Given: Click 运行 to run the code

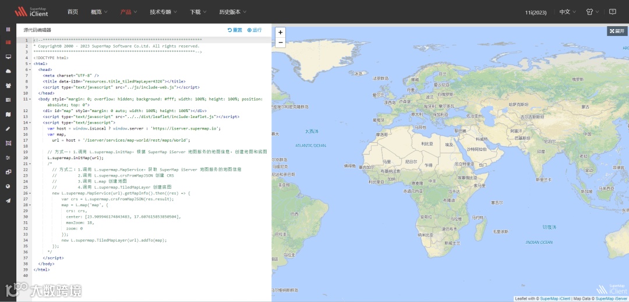Looking at the screenshot, I should coord(255,30).
